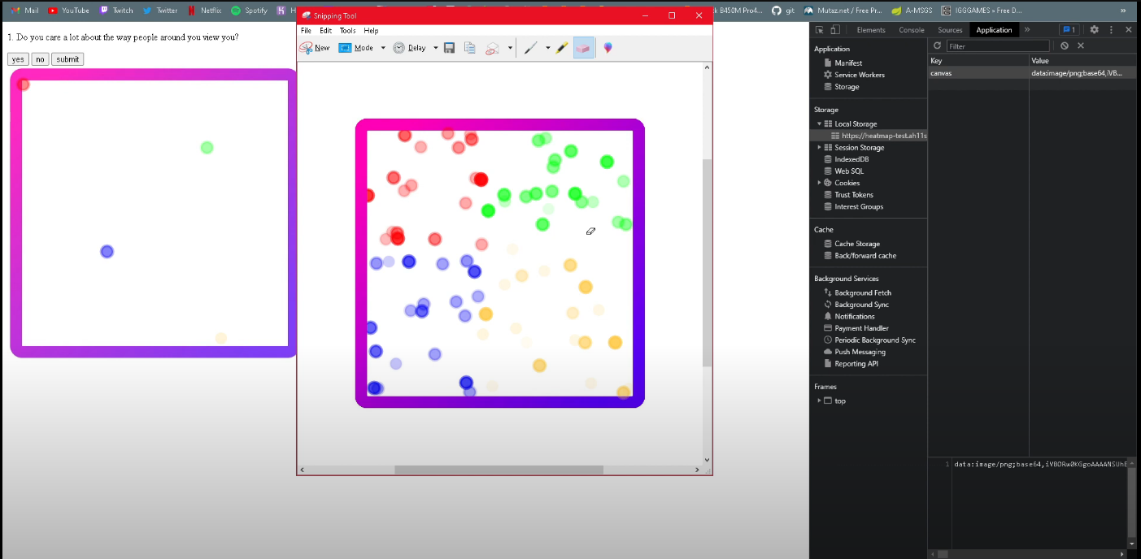Viewport: 1141px width, 559px height.
Task: Toggle the device toolbar icon in DevTools
Action: click(x=835, y=30)
